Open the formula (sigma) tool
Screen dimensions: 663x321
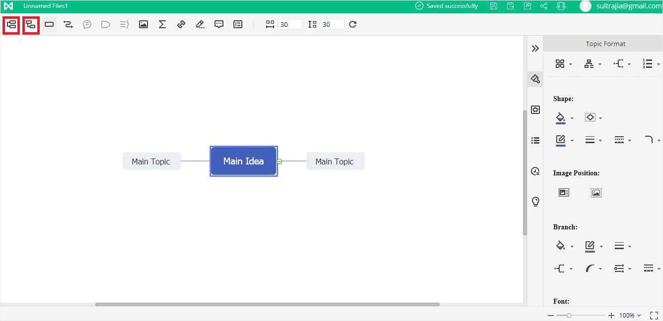(x=162, y=24)
